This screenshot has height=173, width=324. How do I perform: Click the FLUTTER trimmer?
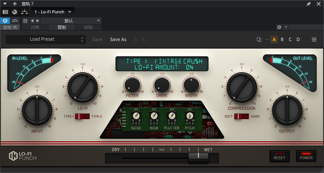pos(172,116)
